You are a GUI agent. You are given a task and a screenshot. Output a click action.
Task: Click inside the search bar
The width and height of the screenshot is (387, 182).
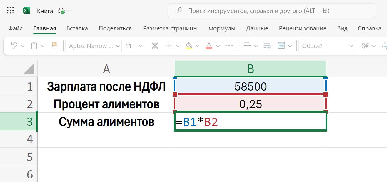(x=271, y=11)
